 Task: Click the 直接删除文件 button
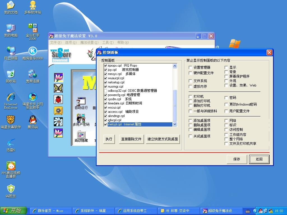coord(131,139)
